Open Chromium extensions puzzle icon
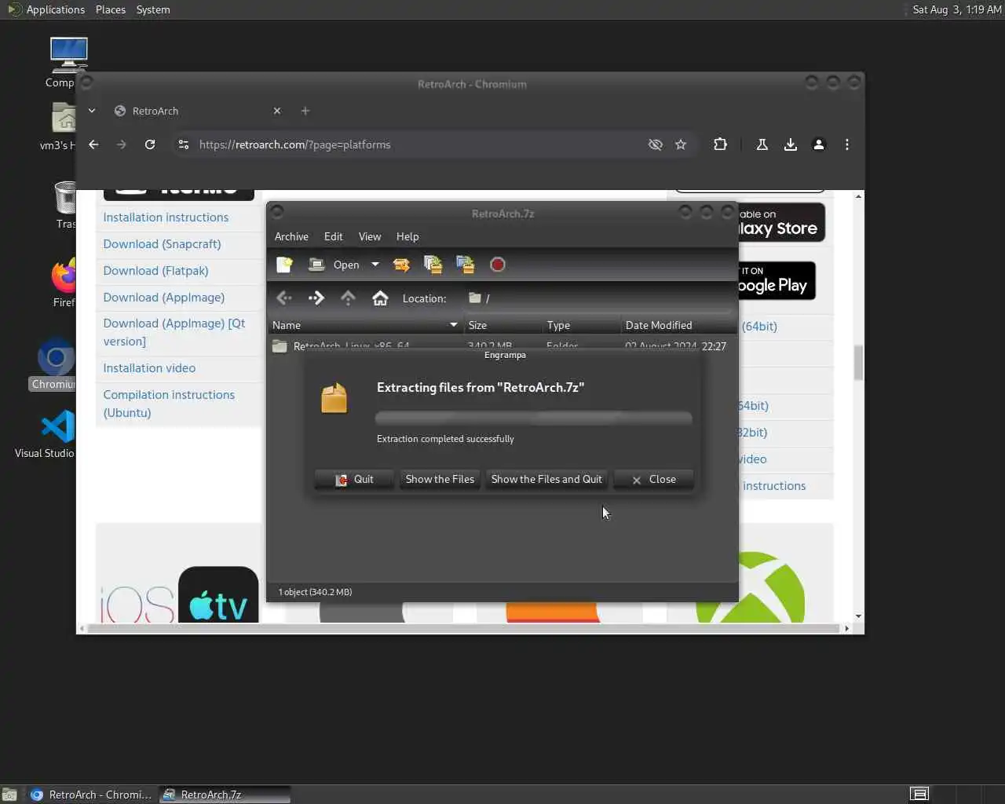The image size is (1005, 804). pos(720,144)
